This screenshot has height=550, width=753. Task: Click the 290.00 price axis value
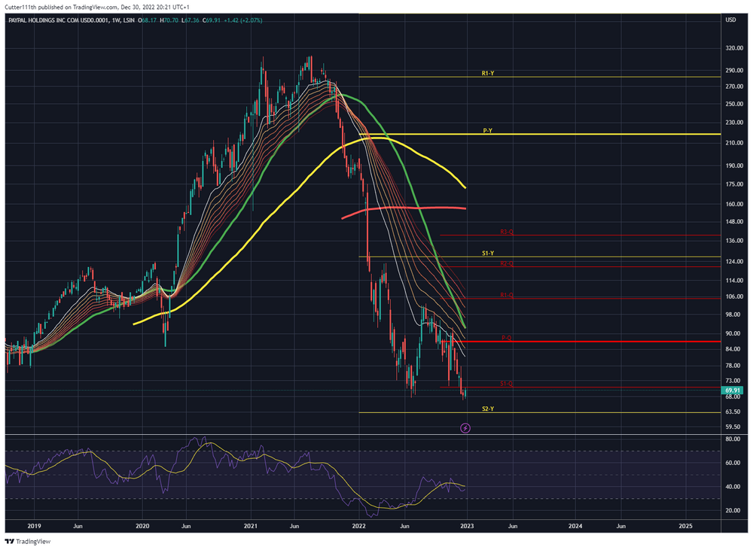point(734,70)
